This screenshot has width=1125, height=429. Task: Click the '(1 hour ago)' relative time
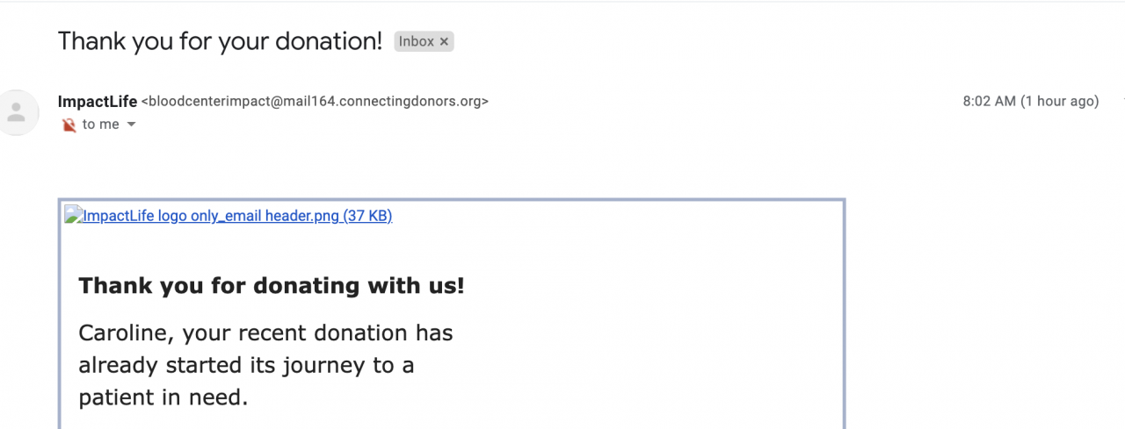tap(1059, 101)
